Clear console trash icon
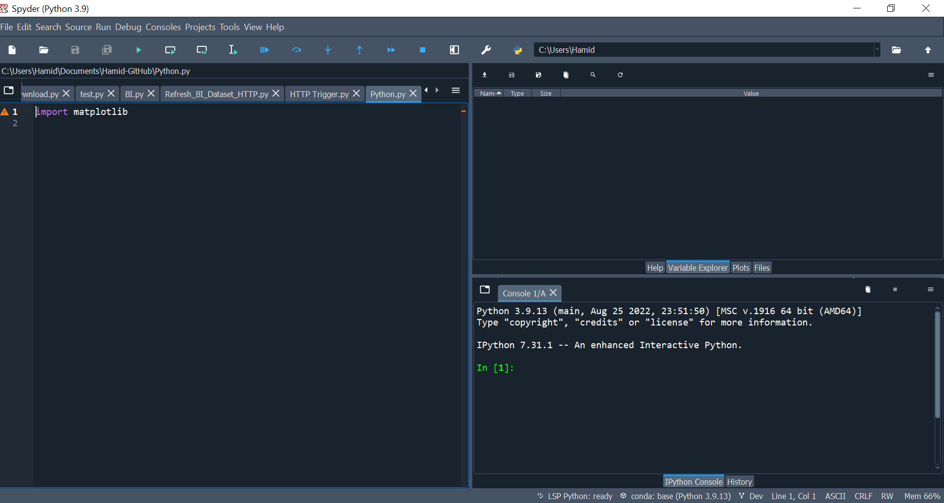The height and width of the screenshot is (503, 944). [868, 289]
